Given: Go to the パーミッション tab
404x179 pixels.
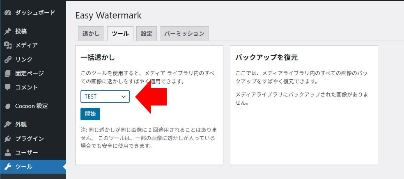Looking at the screenshot, I should click(x=184, y=34).
